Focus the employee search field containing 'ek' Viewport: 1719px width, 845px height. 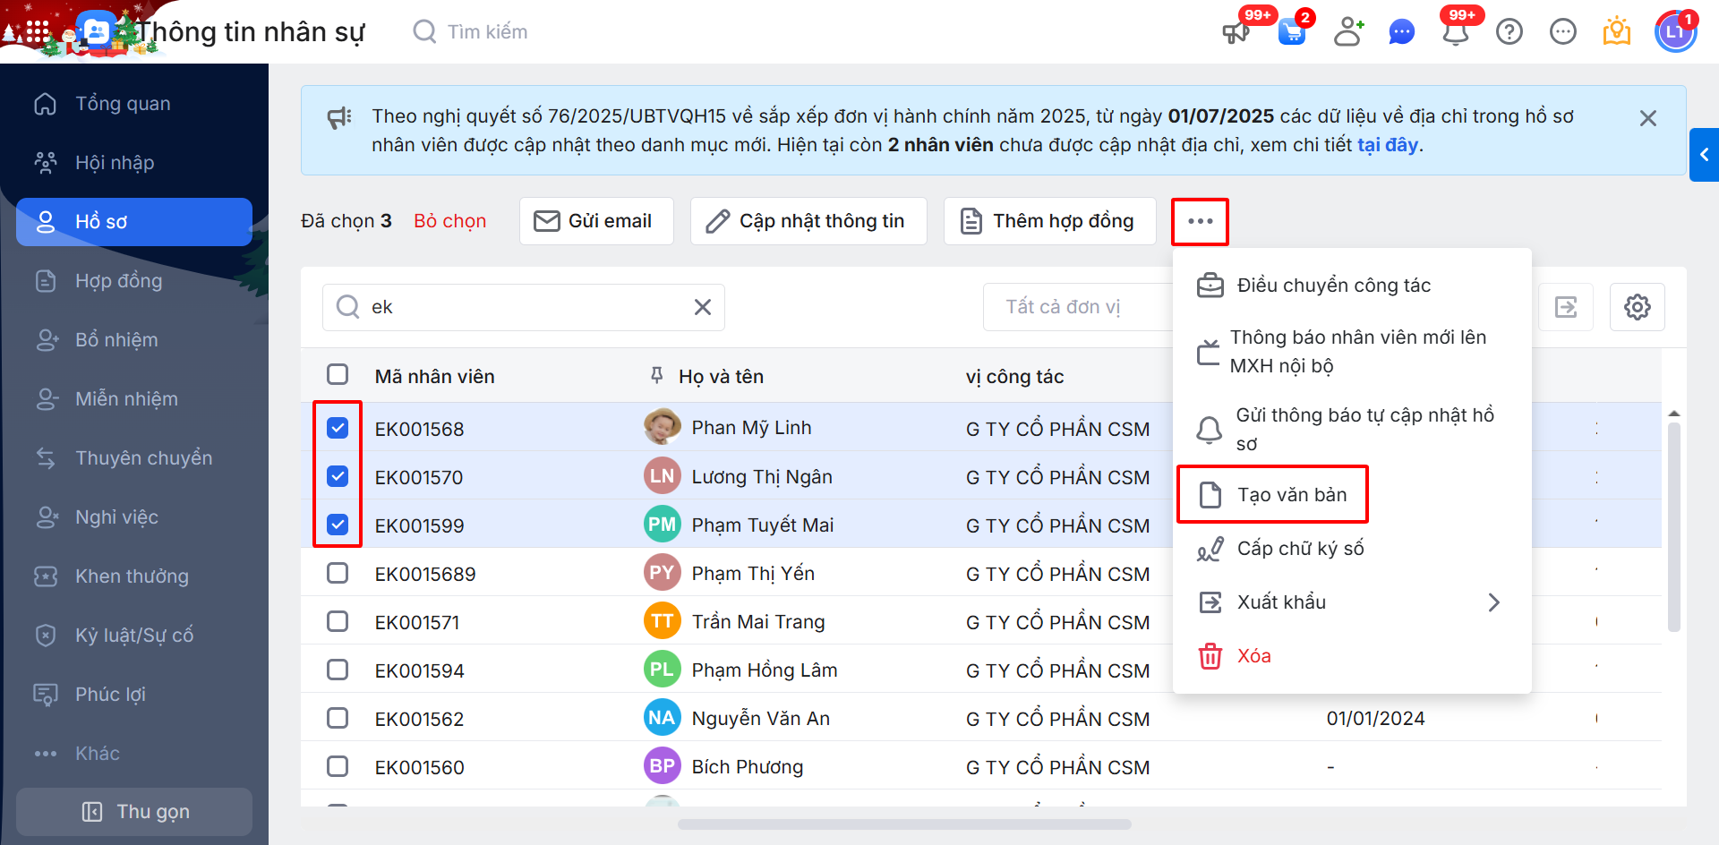pyautogui.click(x=524, y=307)
